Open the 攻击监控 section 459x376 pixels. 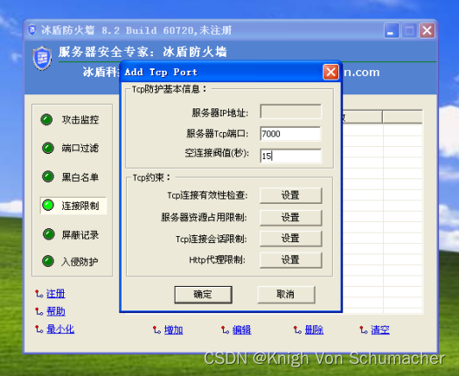(80, 120)
